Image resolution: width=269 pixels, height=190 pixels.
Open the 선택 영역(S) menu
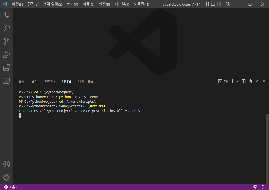52,4
